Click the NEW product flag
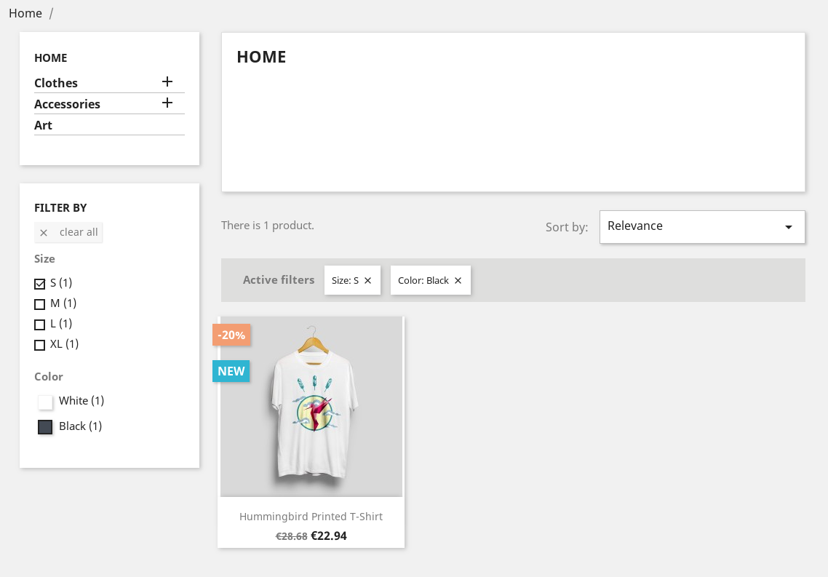 tap(231, 371)
